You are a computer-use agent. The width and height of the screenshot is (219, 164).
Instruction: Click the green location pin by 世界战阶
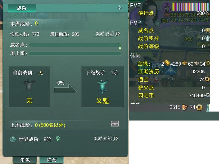point(58,139)
